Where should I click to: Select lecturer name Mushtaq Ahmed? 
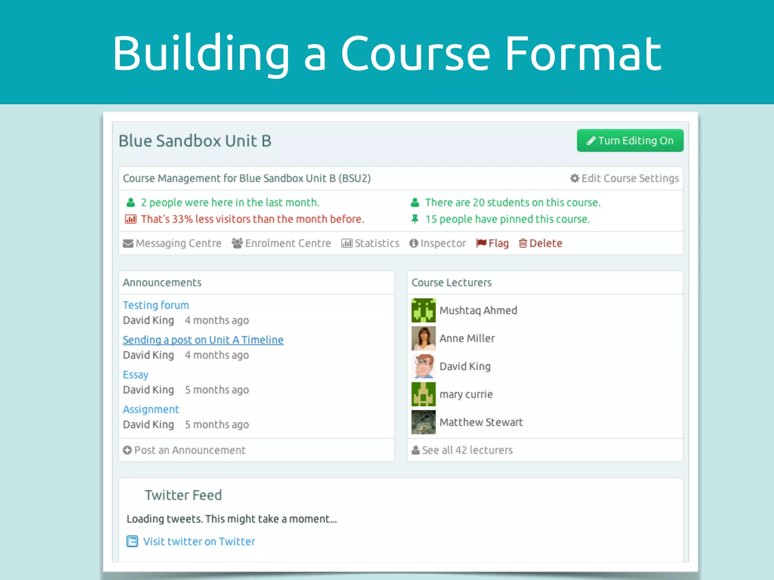tap(478, 310)
